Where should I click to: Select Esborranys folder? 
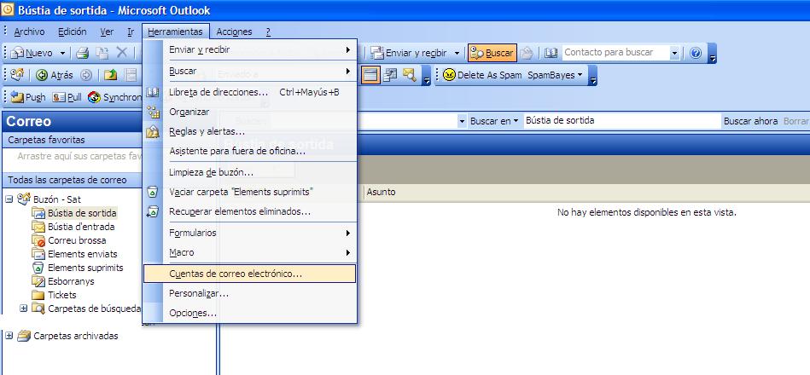[x=71, y=281]
